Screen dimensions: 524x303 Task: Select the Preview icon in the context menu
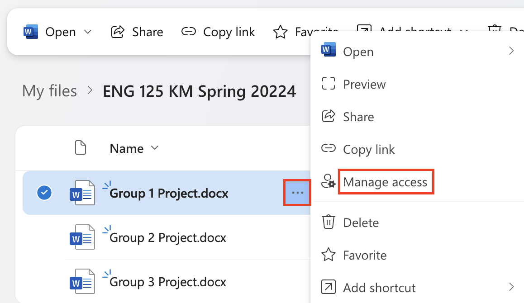(328, 84)
